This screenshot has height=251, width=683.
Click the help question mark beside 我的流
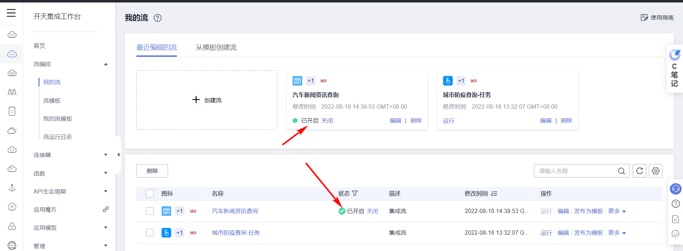point(158,18)
